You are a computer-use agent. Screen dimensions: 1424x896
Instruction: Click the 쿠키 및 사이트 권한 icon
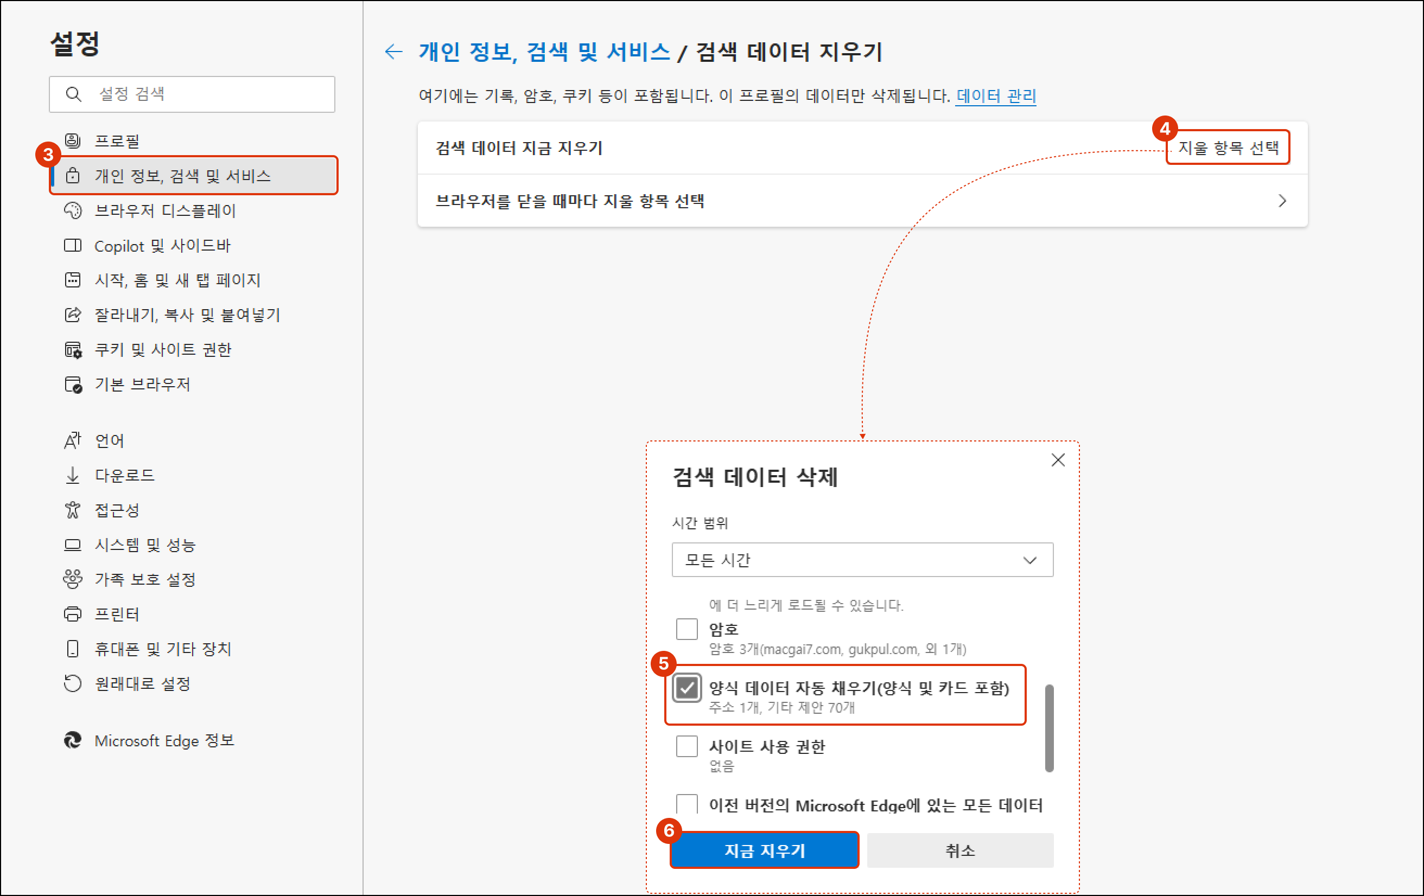coord(73,350)
